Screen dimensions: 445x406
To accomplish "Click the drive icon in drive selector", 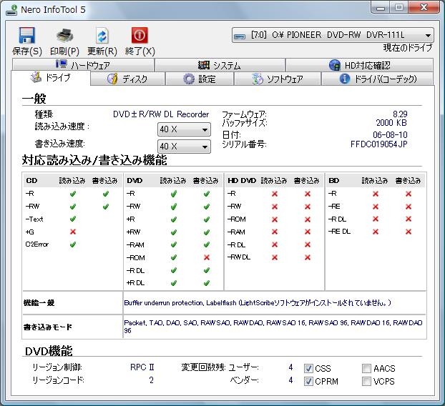I will (x=240, y=36).
